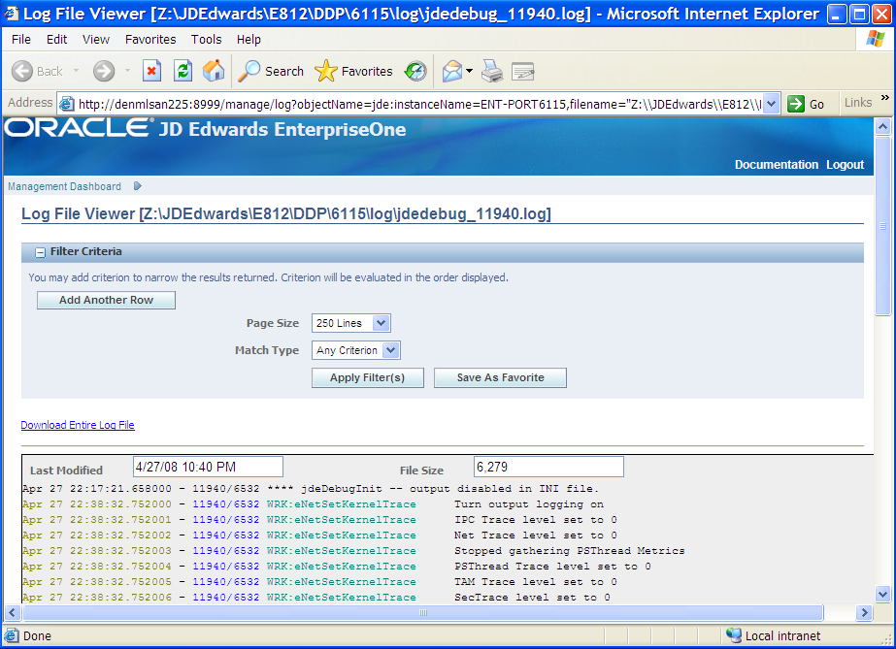Click the horizontal scrollbar right arrow

865,613
